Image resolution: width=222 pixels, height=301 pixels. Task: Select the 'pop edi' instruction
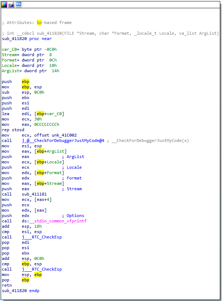coord(16,243)
